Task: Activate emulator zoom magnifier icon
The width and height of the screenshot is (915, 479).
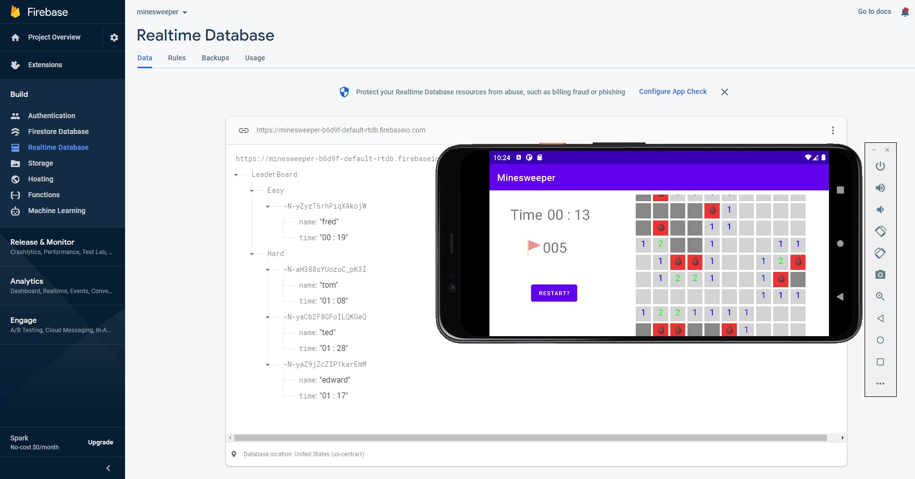Action: [880, 297]
